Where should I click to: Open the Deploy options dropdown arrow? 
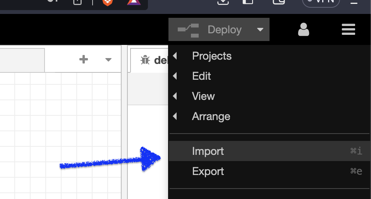point(260,30)
